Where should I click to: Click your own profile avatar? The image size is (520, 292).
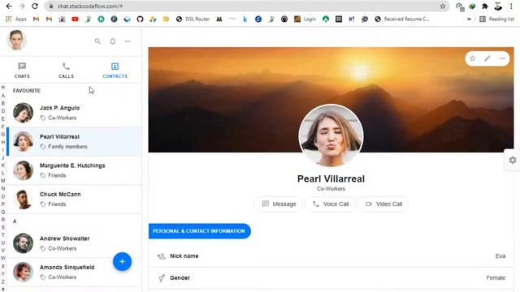coord(16,40)
